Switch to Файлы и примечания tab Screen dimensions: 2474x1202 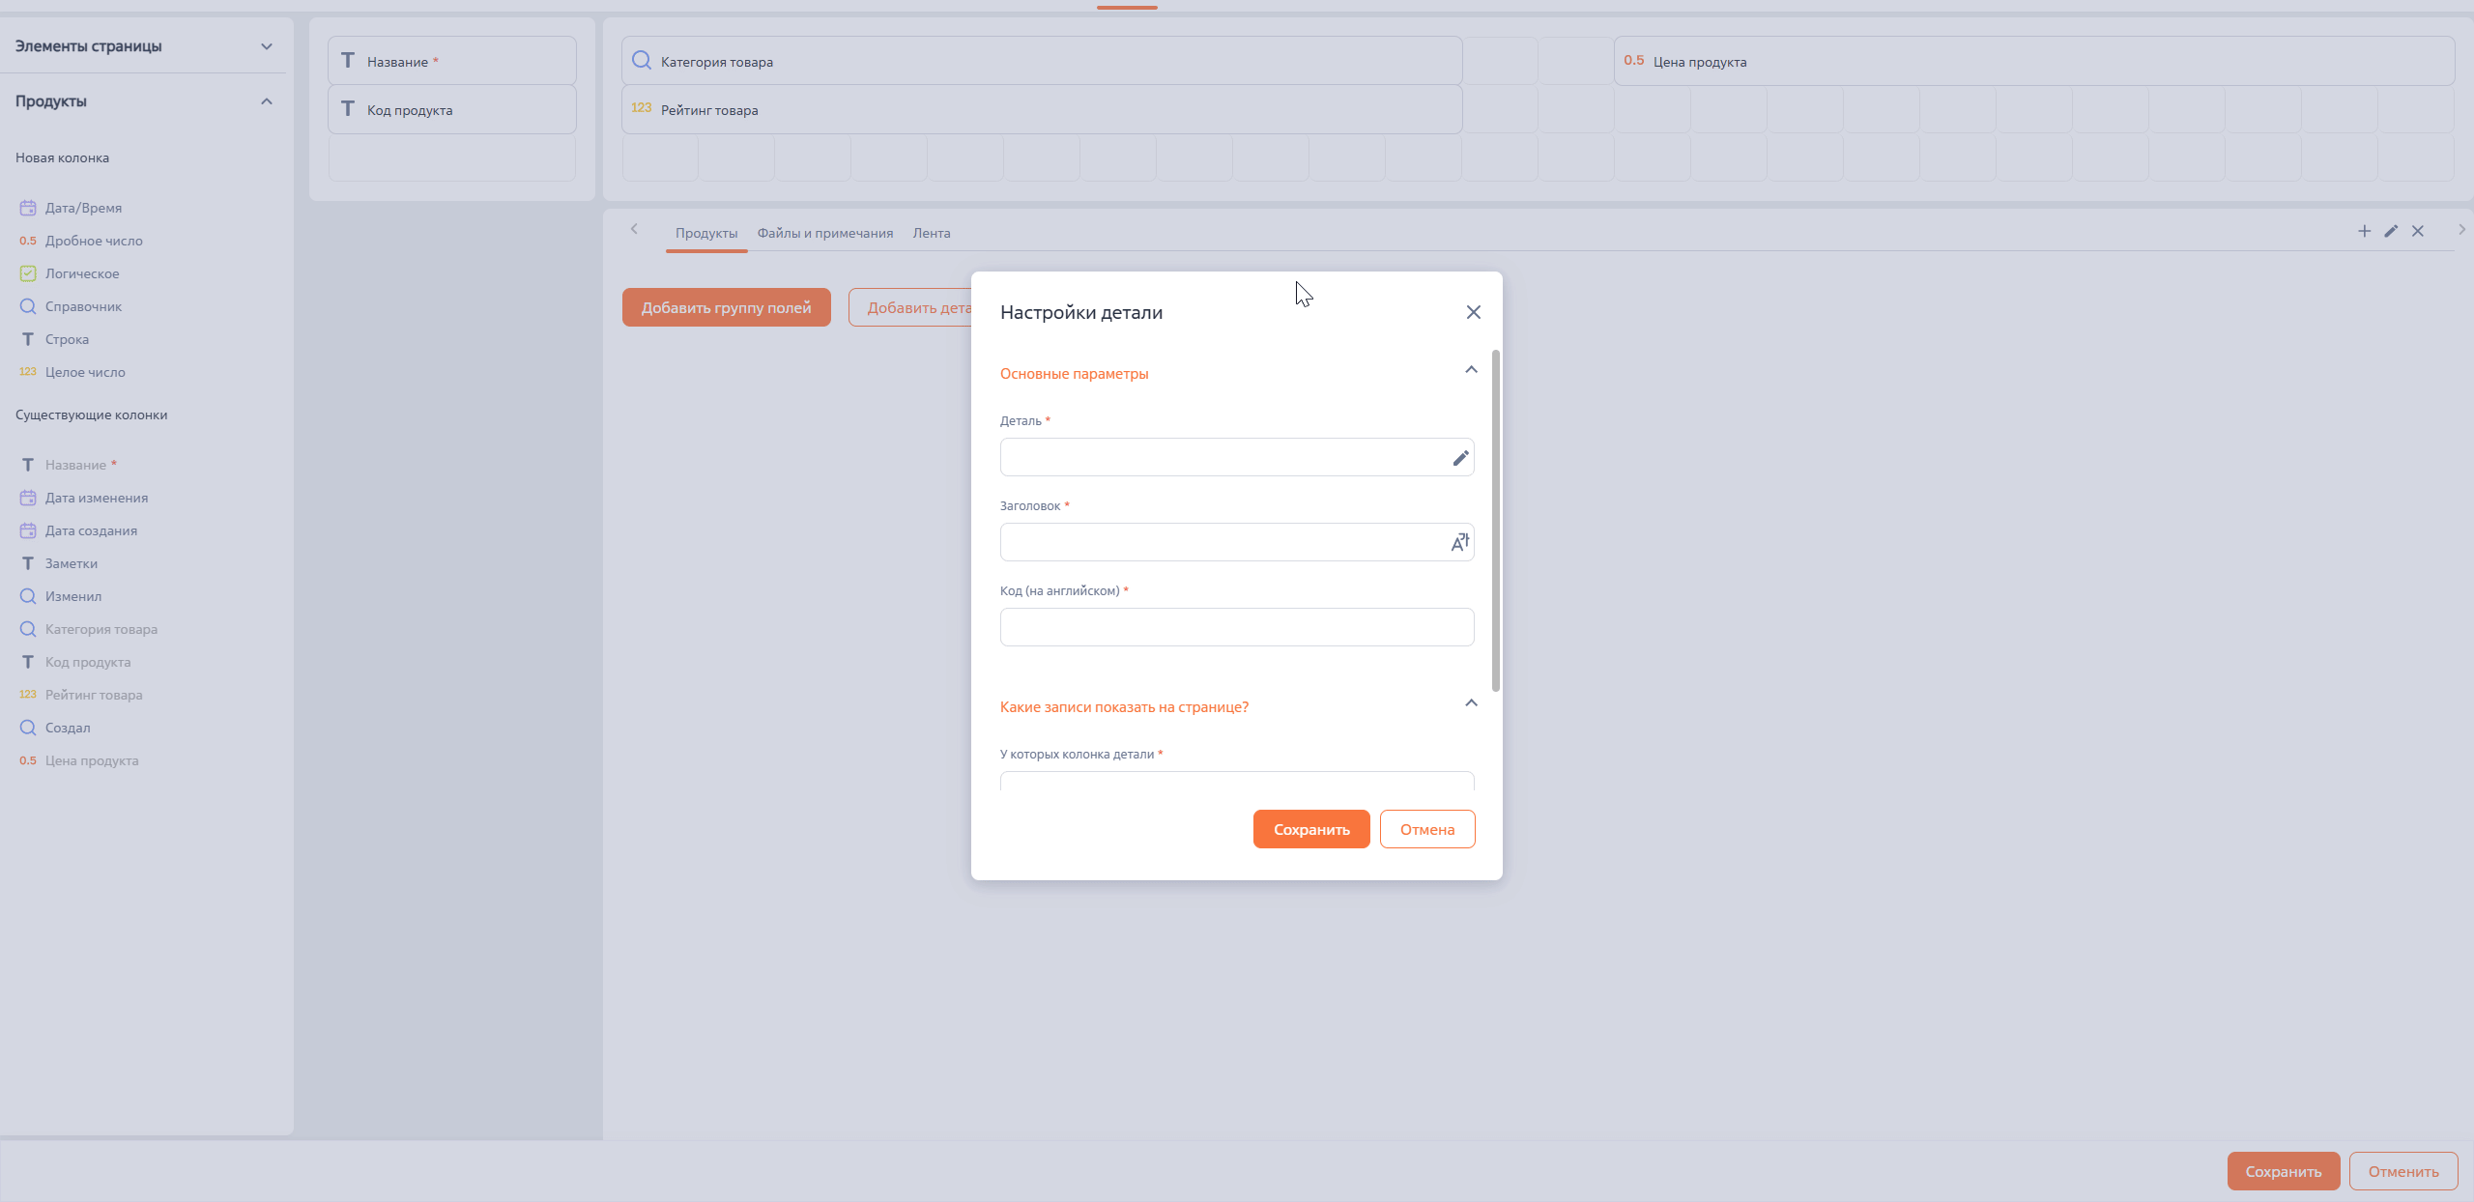pyautogui.click(x=824, y=233)
